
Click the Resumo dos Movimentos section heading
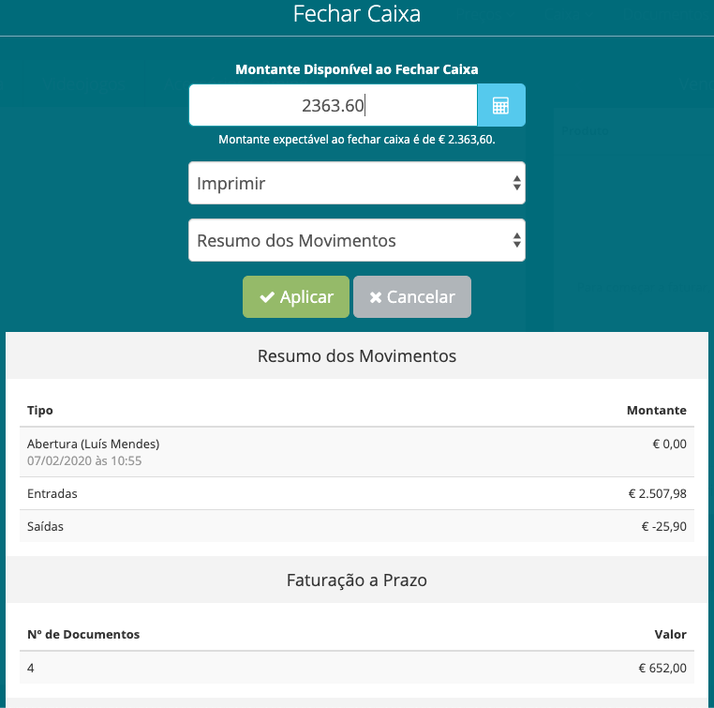[357, 356]
